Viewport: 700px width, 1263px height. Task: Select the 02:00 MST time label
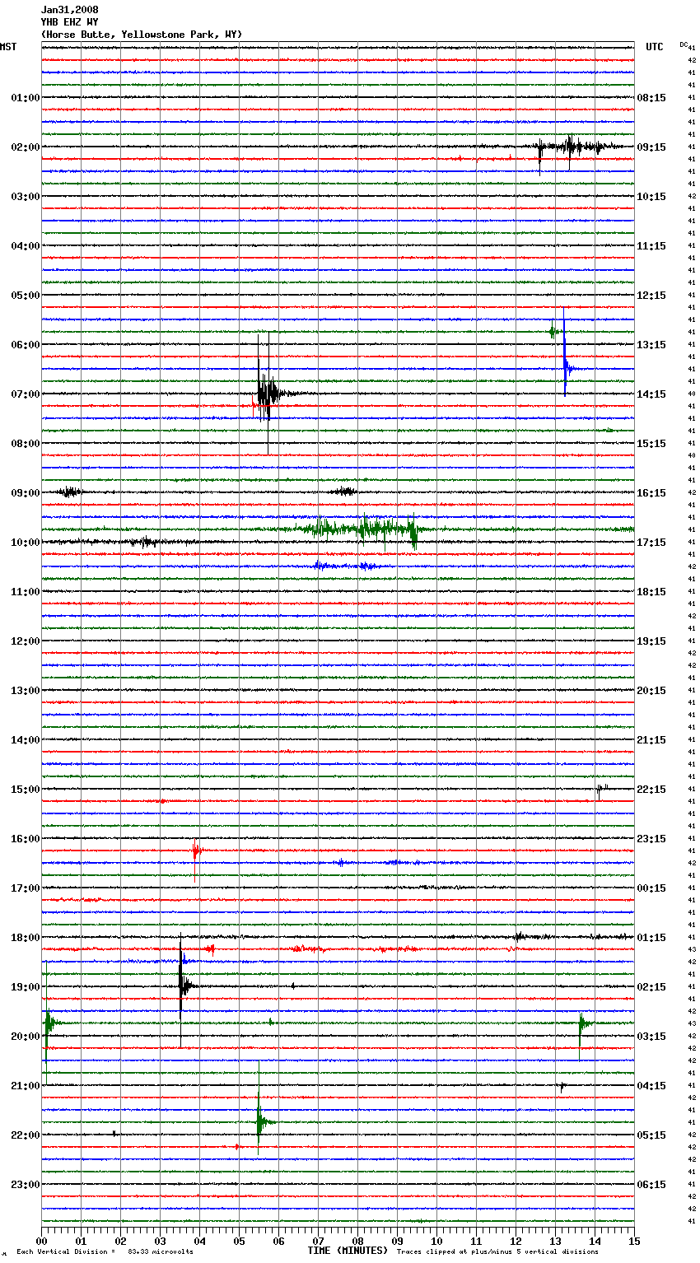coord(26,147)
